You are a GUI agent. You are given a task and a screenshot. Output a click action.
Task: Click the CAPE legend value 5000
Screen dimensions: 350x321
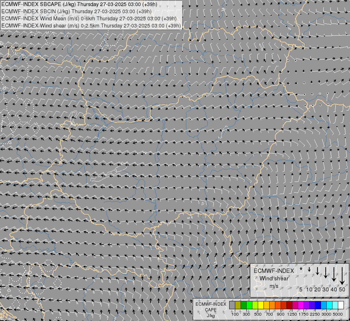point(338,314)
